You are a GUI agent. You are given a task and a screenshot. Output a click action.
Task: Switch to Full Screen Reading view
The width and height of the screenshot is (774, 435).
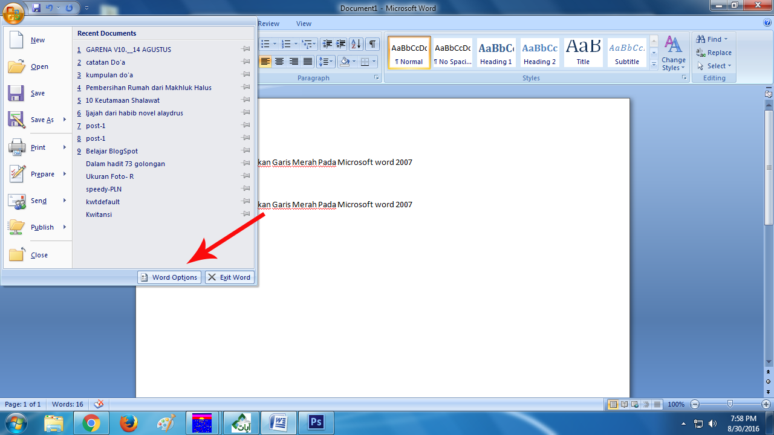coord(624,404)
